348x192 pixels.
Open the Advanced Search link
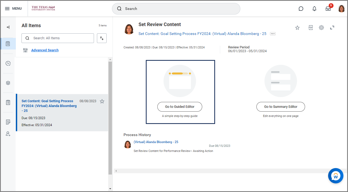coord(45,50)
